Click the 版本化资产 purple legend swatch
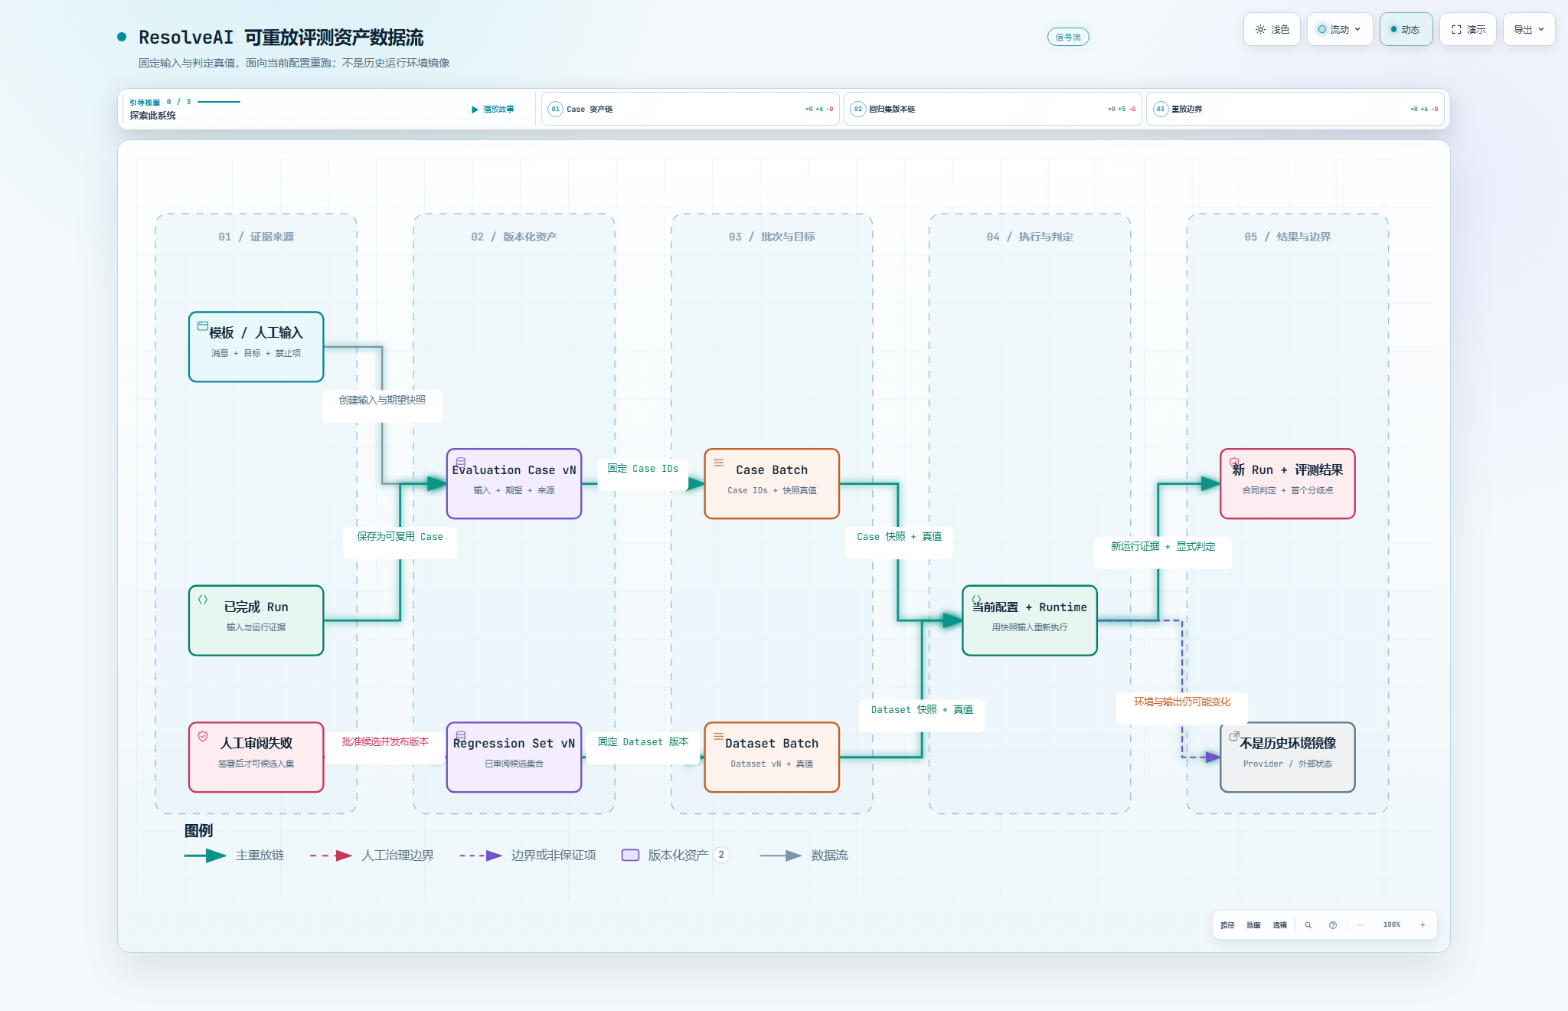This screenshot has height=1011, width=1568. 631,856
